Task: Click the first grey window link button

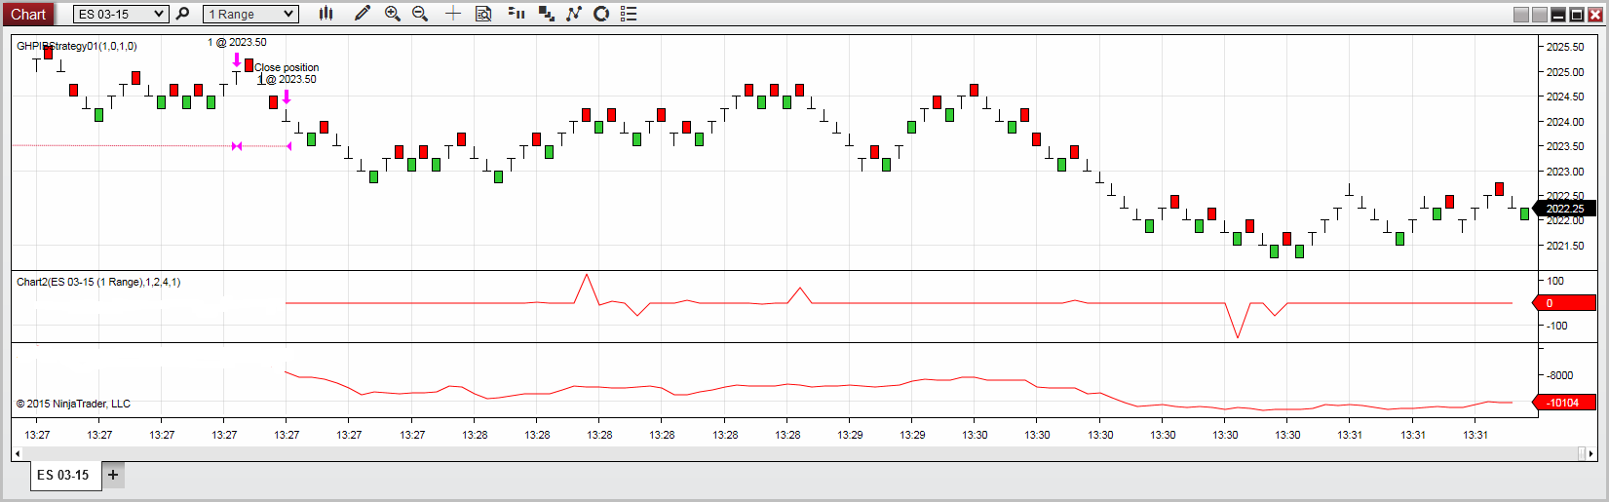Action: tap(1521, 15)
